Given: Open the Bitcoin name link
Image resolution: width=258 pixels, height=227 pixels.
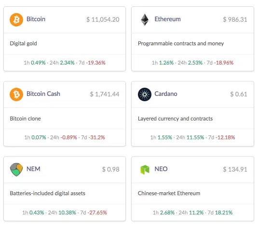Looking at the screenshot, I should (x=36, y=19).
